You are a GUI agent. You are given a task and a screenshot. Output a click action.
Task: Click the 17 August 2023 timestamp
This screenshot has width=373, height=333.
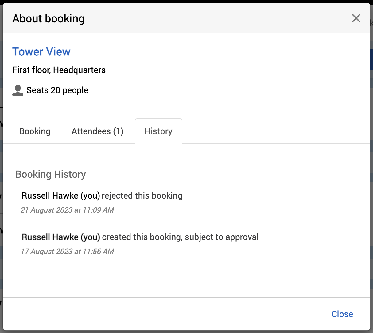pos(67,252)
